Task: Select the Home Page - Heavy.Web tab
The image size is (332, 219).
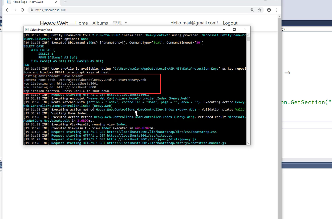Action: coord(29,2)
